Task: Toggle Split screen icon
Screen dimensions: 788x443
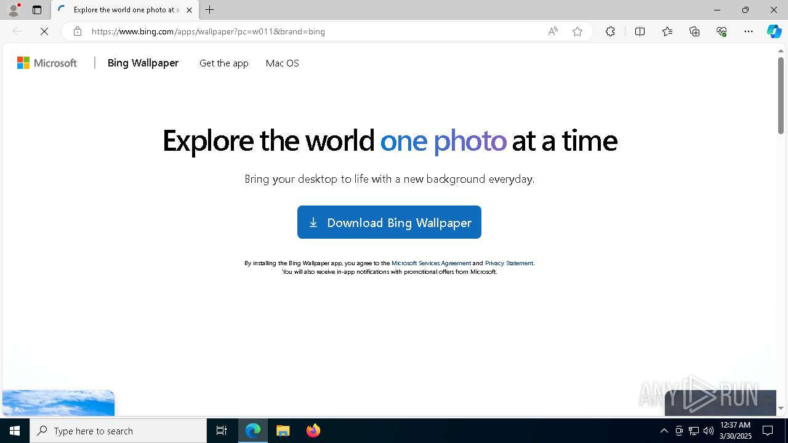Action: click(x=640, y=31)
